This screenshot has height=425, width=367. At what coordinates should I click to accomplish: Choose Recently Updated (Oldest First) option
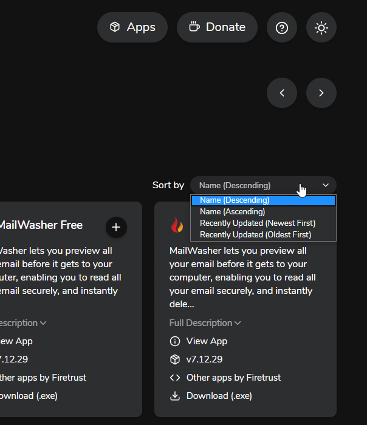click(263, 235)
